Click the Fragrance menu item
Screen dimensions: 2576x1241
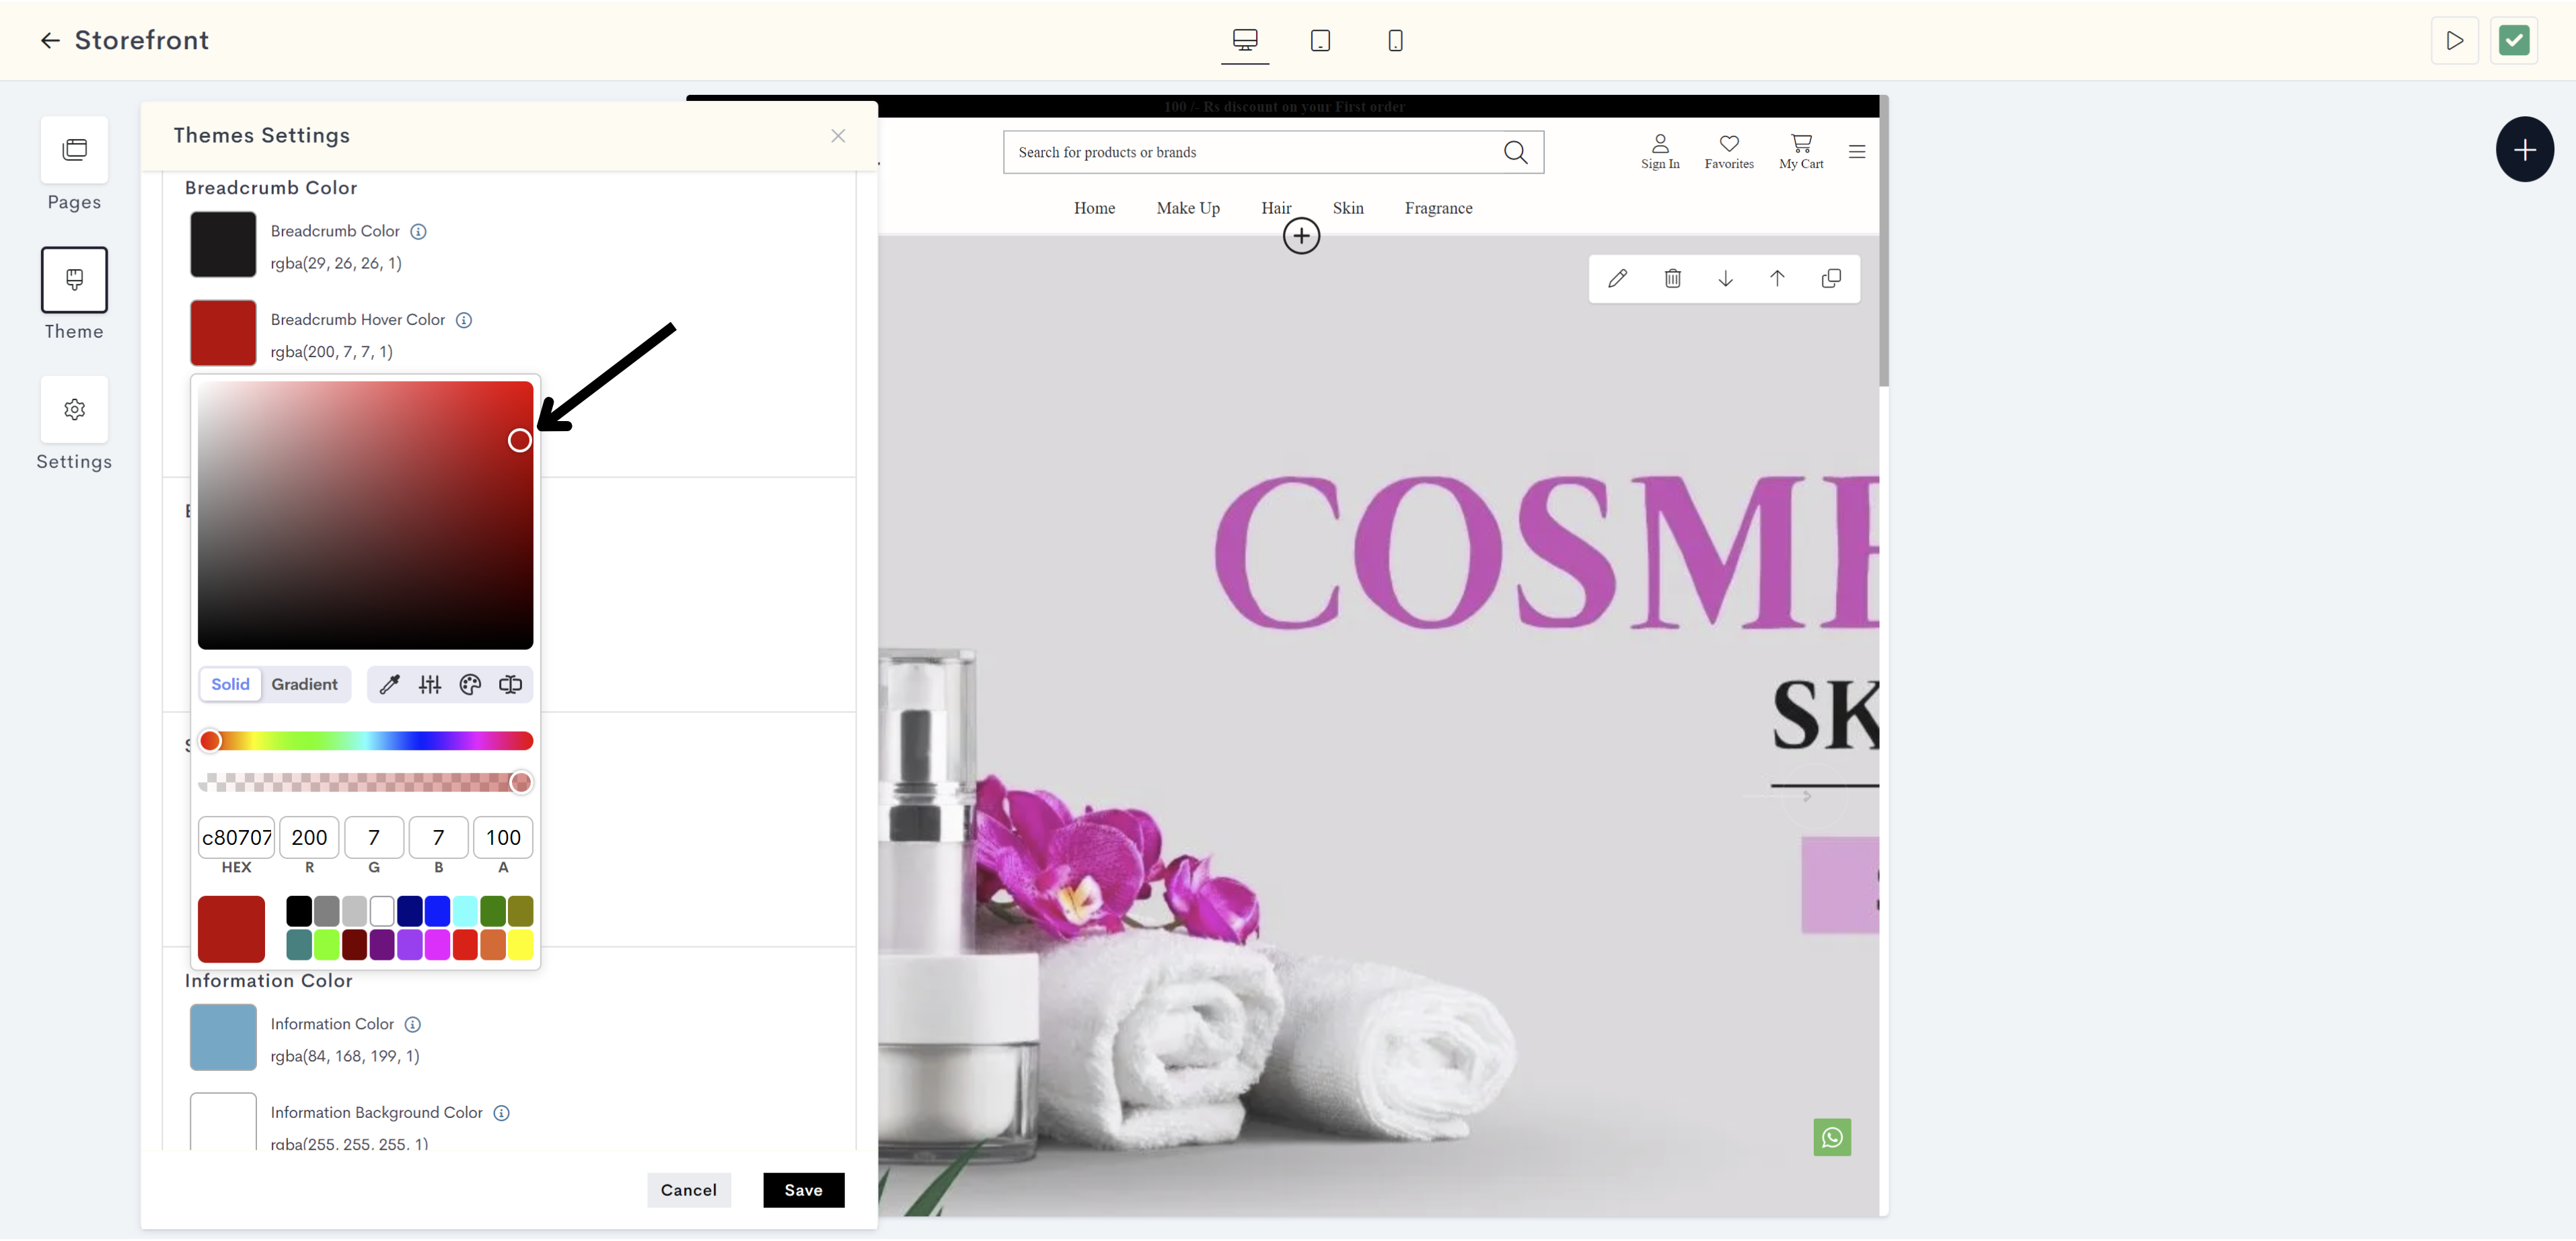pyautogui.click(x=1437, y=208)
